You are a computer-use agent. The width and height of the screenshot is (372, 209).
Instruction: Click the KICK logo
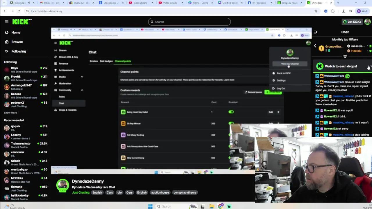22,22
